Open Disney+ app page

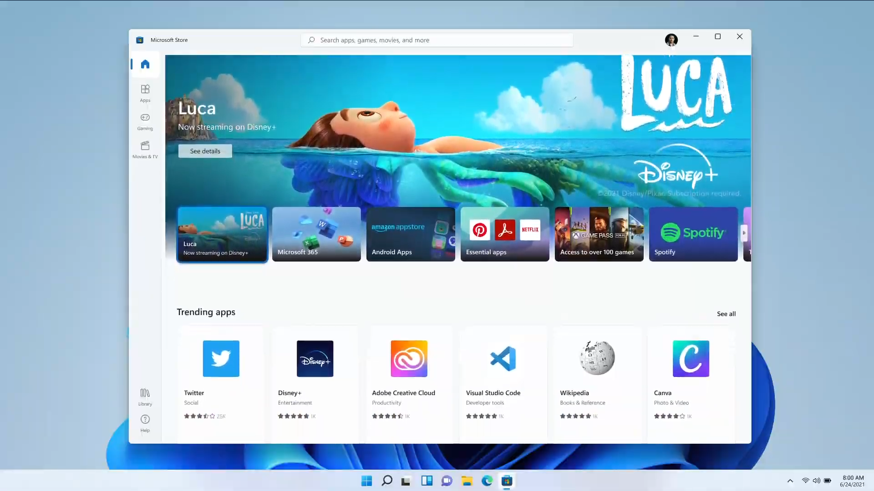pos(315,359)
